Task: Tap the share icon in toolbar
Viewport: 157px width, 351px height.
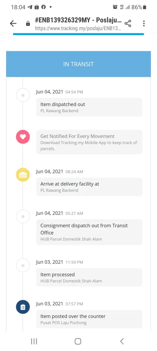Action: point(128,23)
